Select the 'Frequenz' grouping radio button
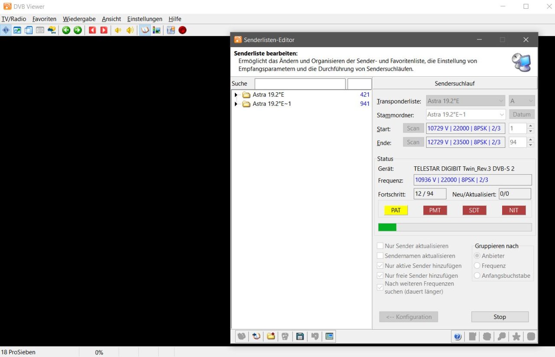This screenshot has width=555, height=357. (x=477, y=266)
